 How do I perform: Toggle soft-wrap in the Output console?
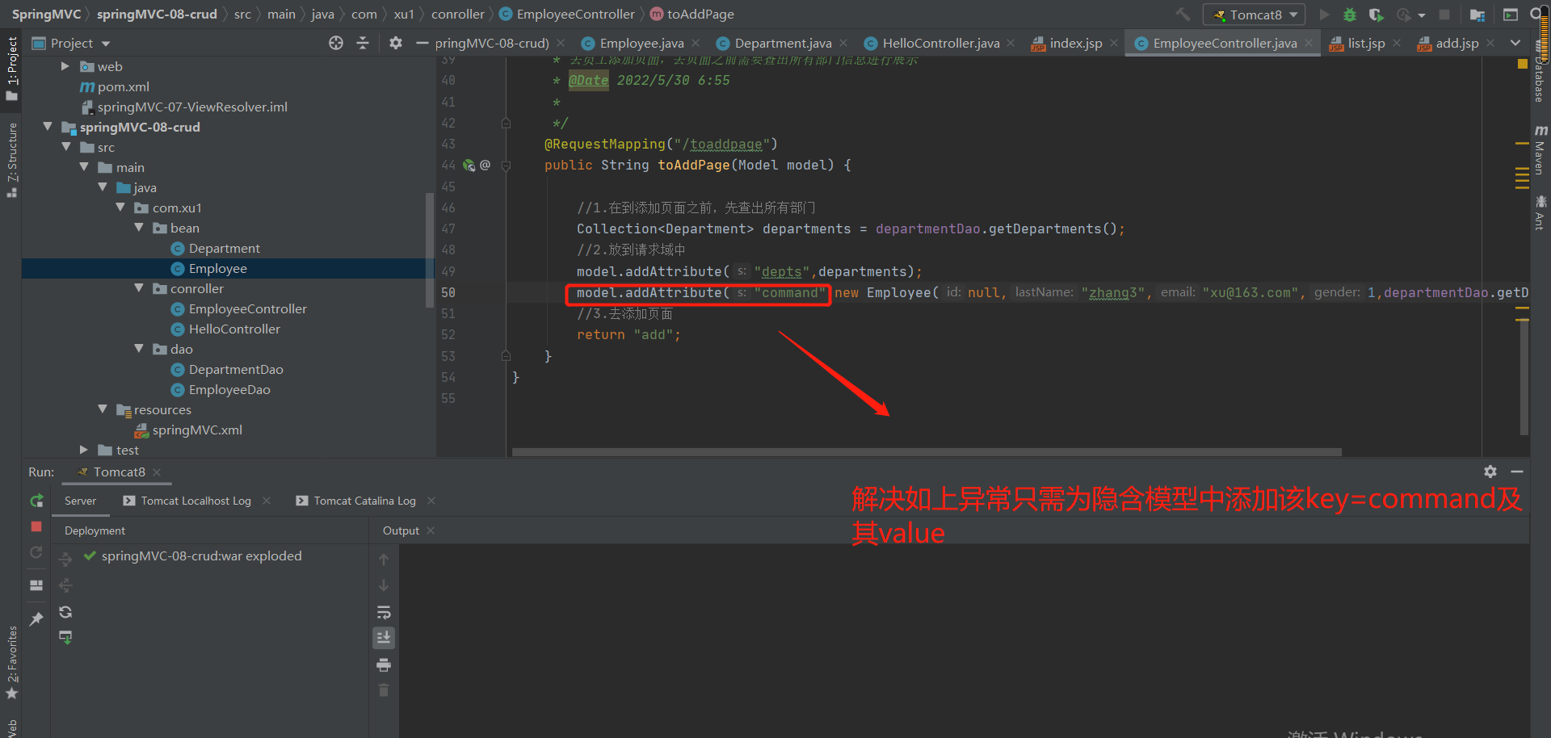384,612
